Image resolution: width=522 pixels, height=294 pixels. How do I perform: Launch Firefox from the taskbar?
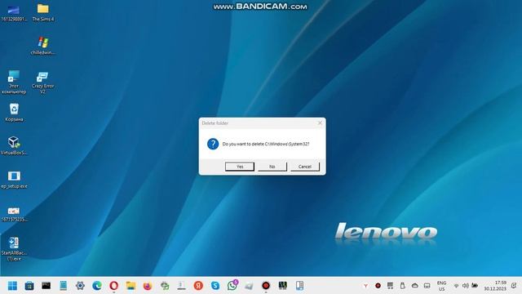pos(148,286)
